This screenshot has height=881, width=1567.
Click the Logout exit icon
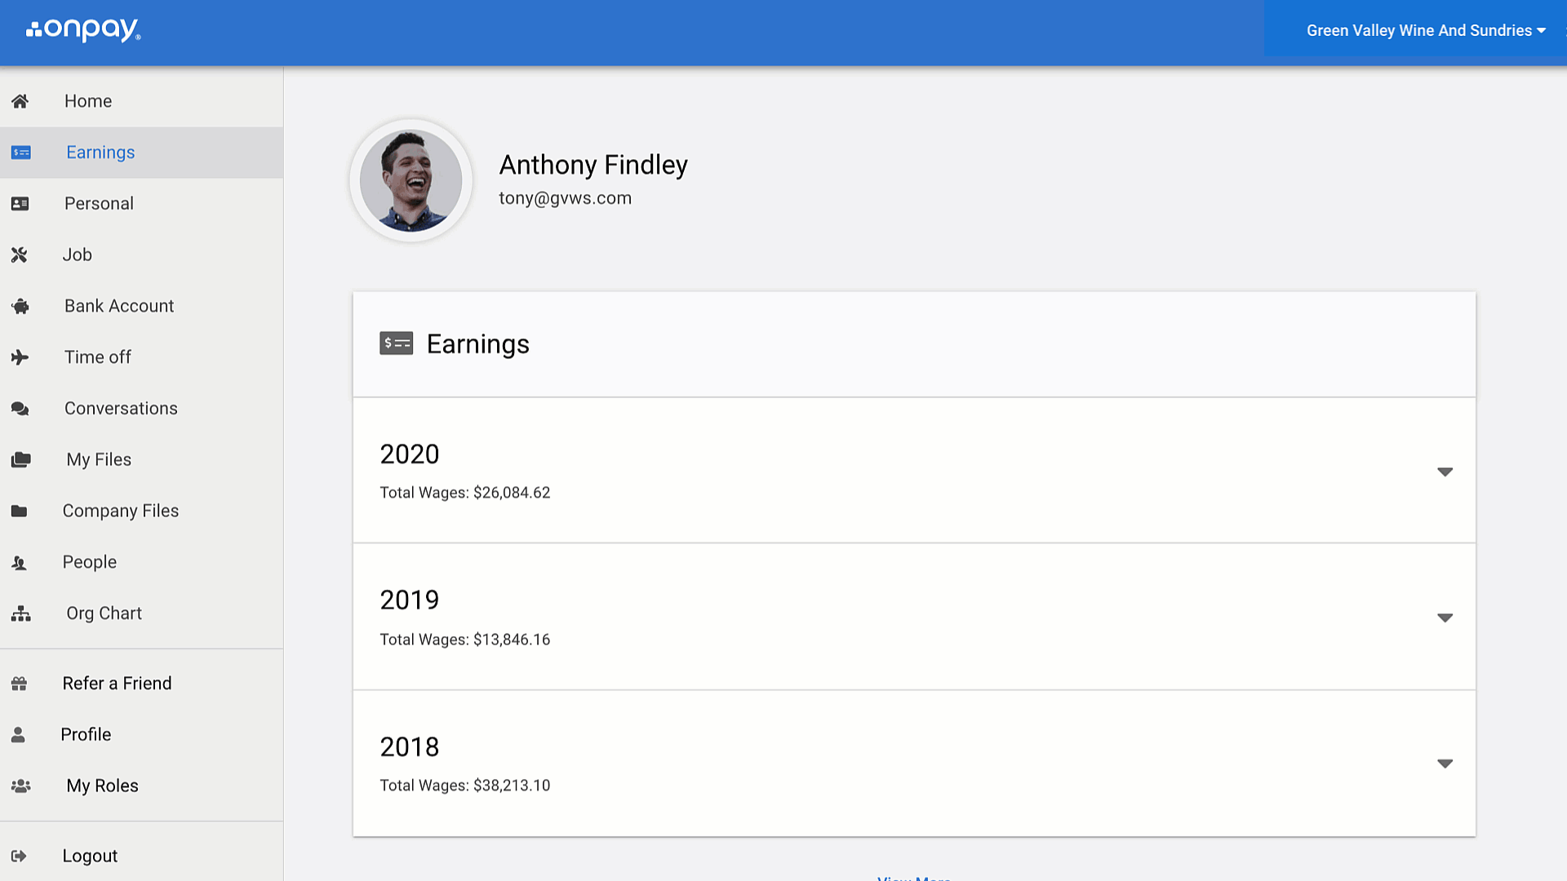[x=19, y=856]
